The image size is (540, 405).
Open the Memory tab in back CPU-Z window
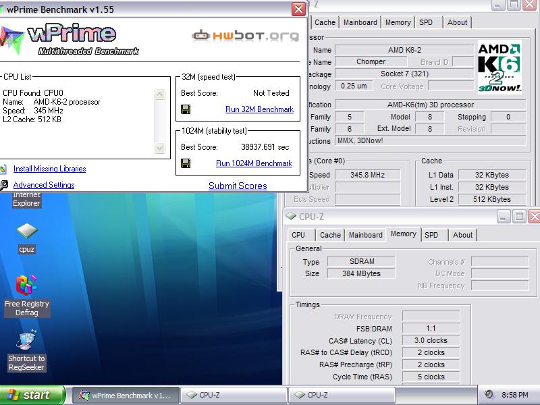pyautogui.click(x=398, y=22)
